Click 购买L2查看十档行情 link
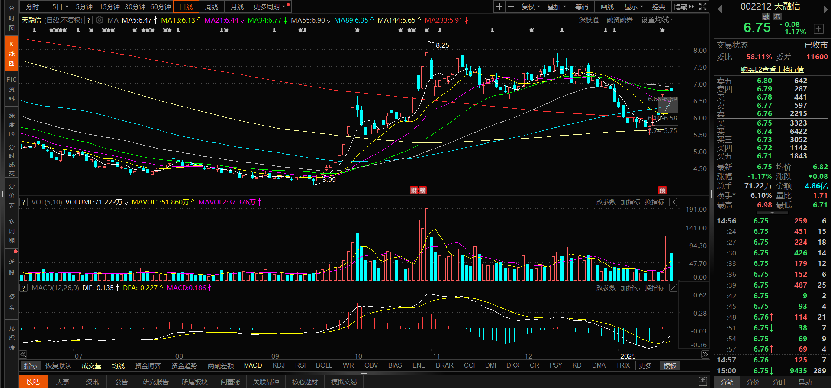 tap(772, 69)
